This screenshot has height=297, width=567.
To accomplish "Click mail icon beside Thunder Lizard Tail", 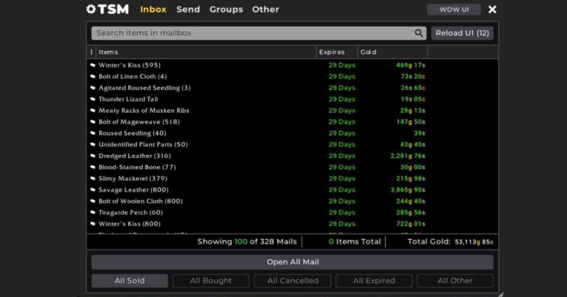I will pyautogui.click(x=93, y=99).
